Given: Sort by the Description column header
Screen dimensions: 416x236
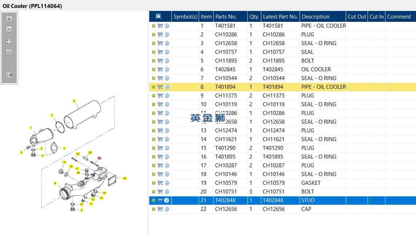Looking at the screenshot, I should 322,16.
